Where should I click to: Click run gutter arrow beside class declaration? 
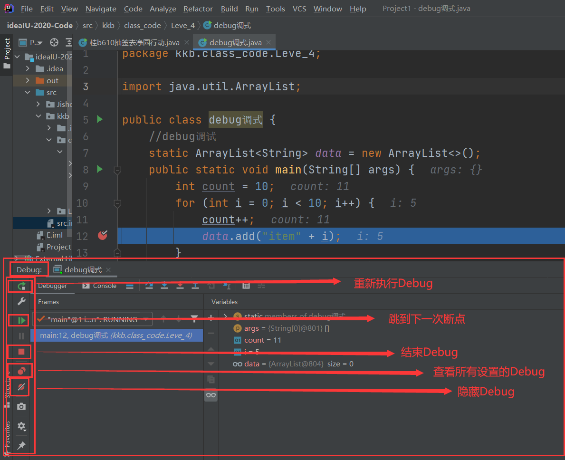coord(100,119)
